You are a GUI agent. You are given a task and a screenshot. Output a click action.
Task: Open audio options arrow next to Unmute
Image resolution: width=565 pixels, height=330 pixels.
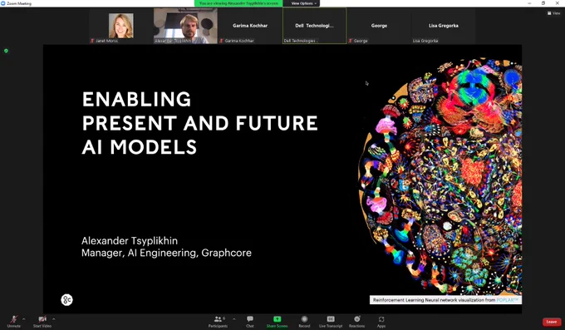(24, 319)
